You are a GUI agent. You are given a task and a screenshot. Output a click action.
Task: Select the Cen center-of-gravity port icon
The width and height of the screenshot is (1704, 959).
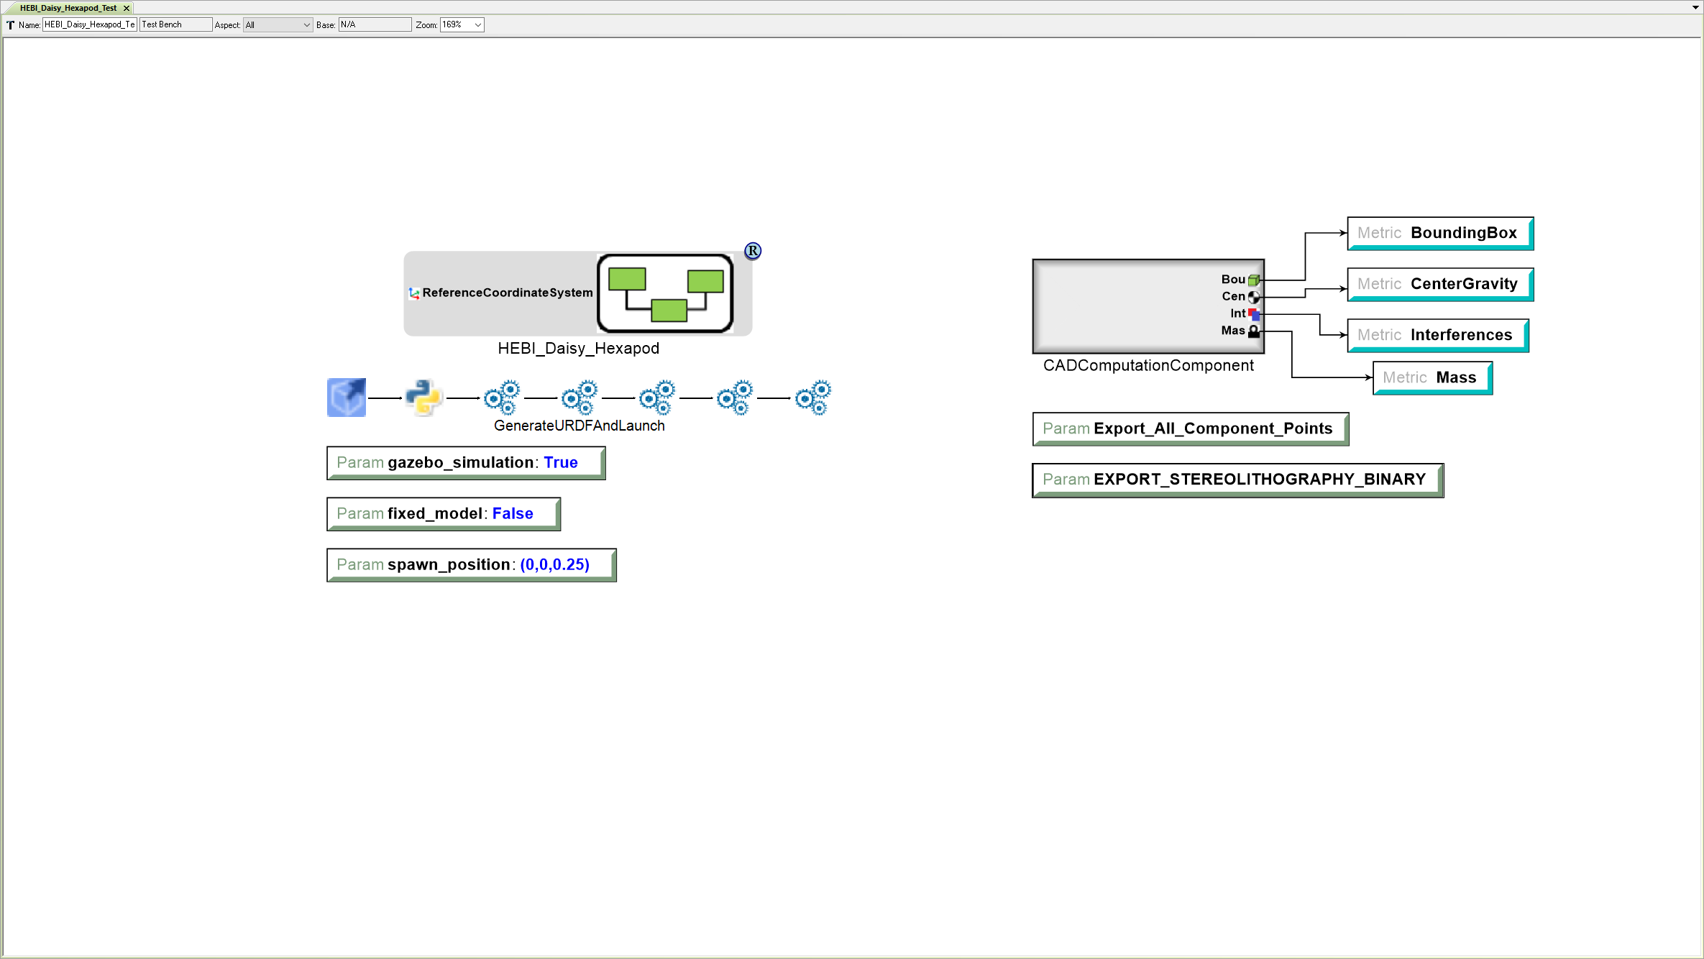(x=1254, y=297)
